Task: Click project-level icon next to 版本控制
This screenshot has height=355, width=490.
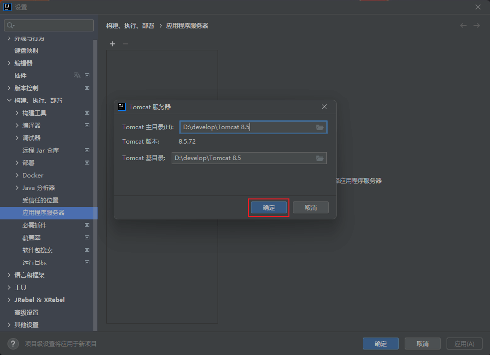Action: tap(87, 88)
